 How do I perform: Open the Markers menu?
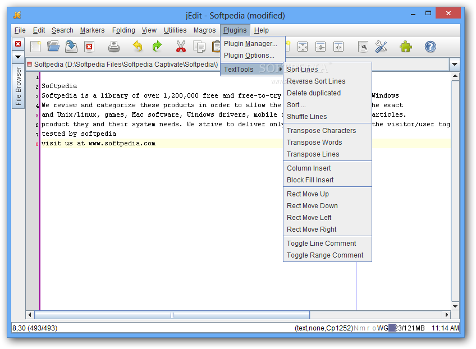(x=92, y=30)
